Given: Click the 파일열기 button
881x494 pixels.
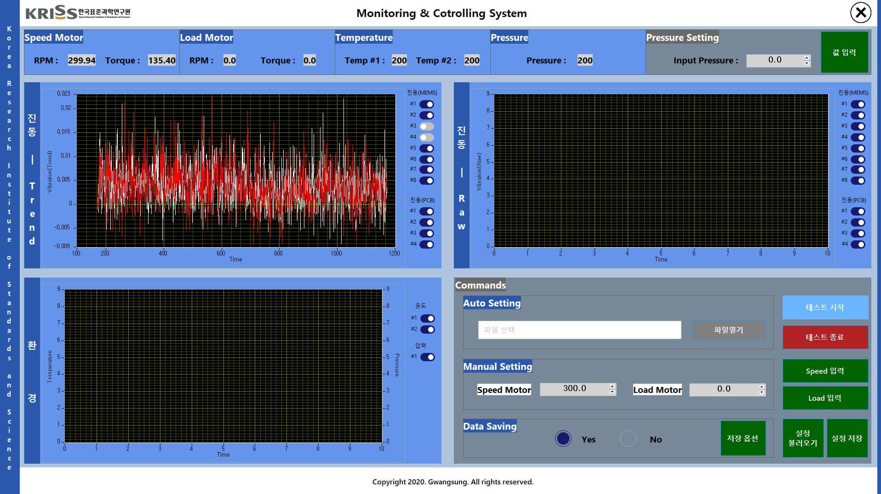Looking at the screenshot, I should 728,330.
